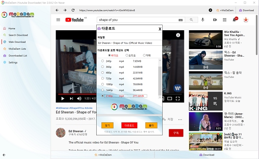
Task: Click the #EdSheeran hashtag link
Action: (62, 108)
